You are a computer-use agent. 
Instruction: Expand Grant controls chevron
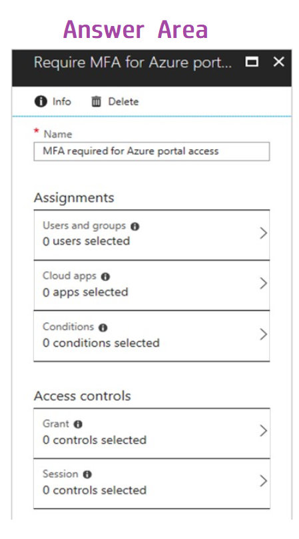pos(263,430)
